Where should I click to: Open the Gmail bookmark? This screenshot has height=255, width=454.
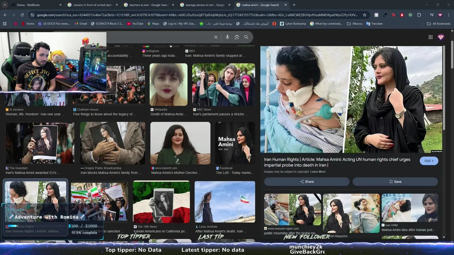click(81, 24)
